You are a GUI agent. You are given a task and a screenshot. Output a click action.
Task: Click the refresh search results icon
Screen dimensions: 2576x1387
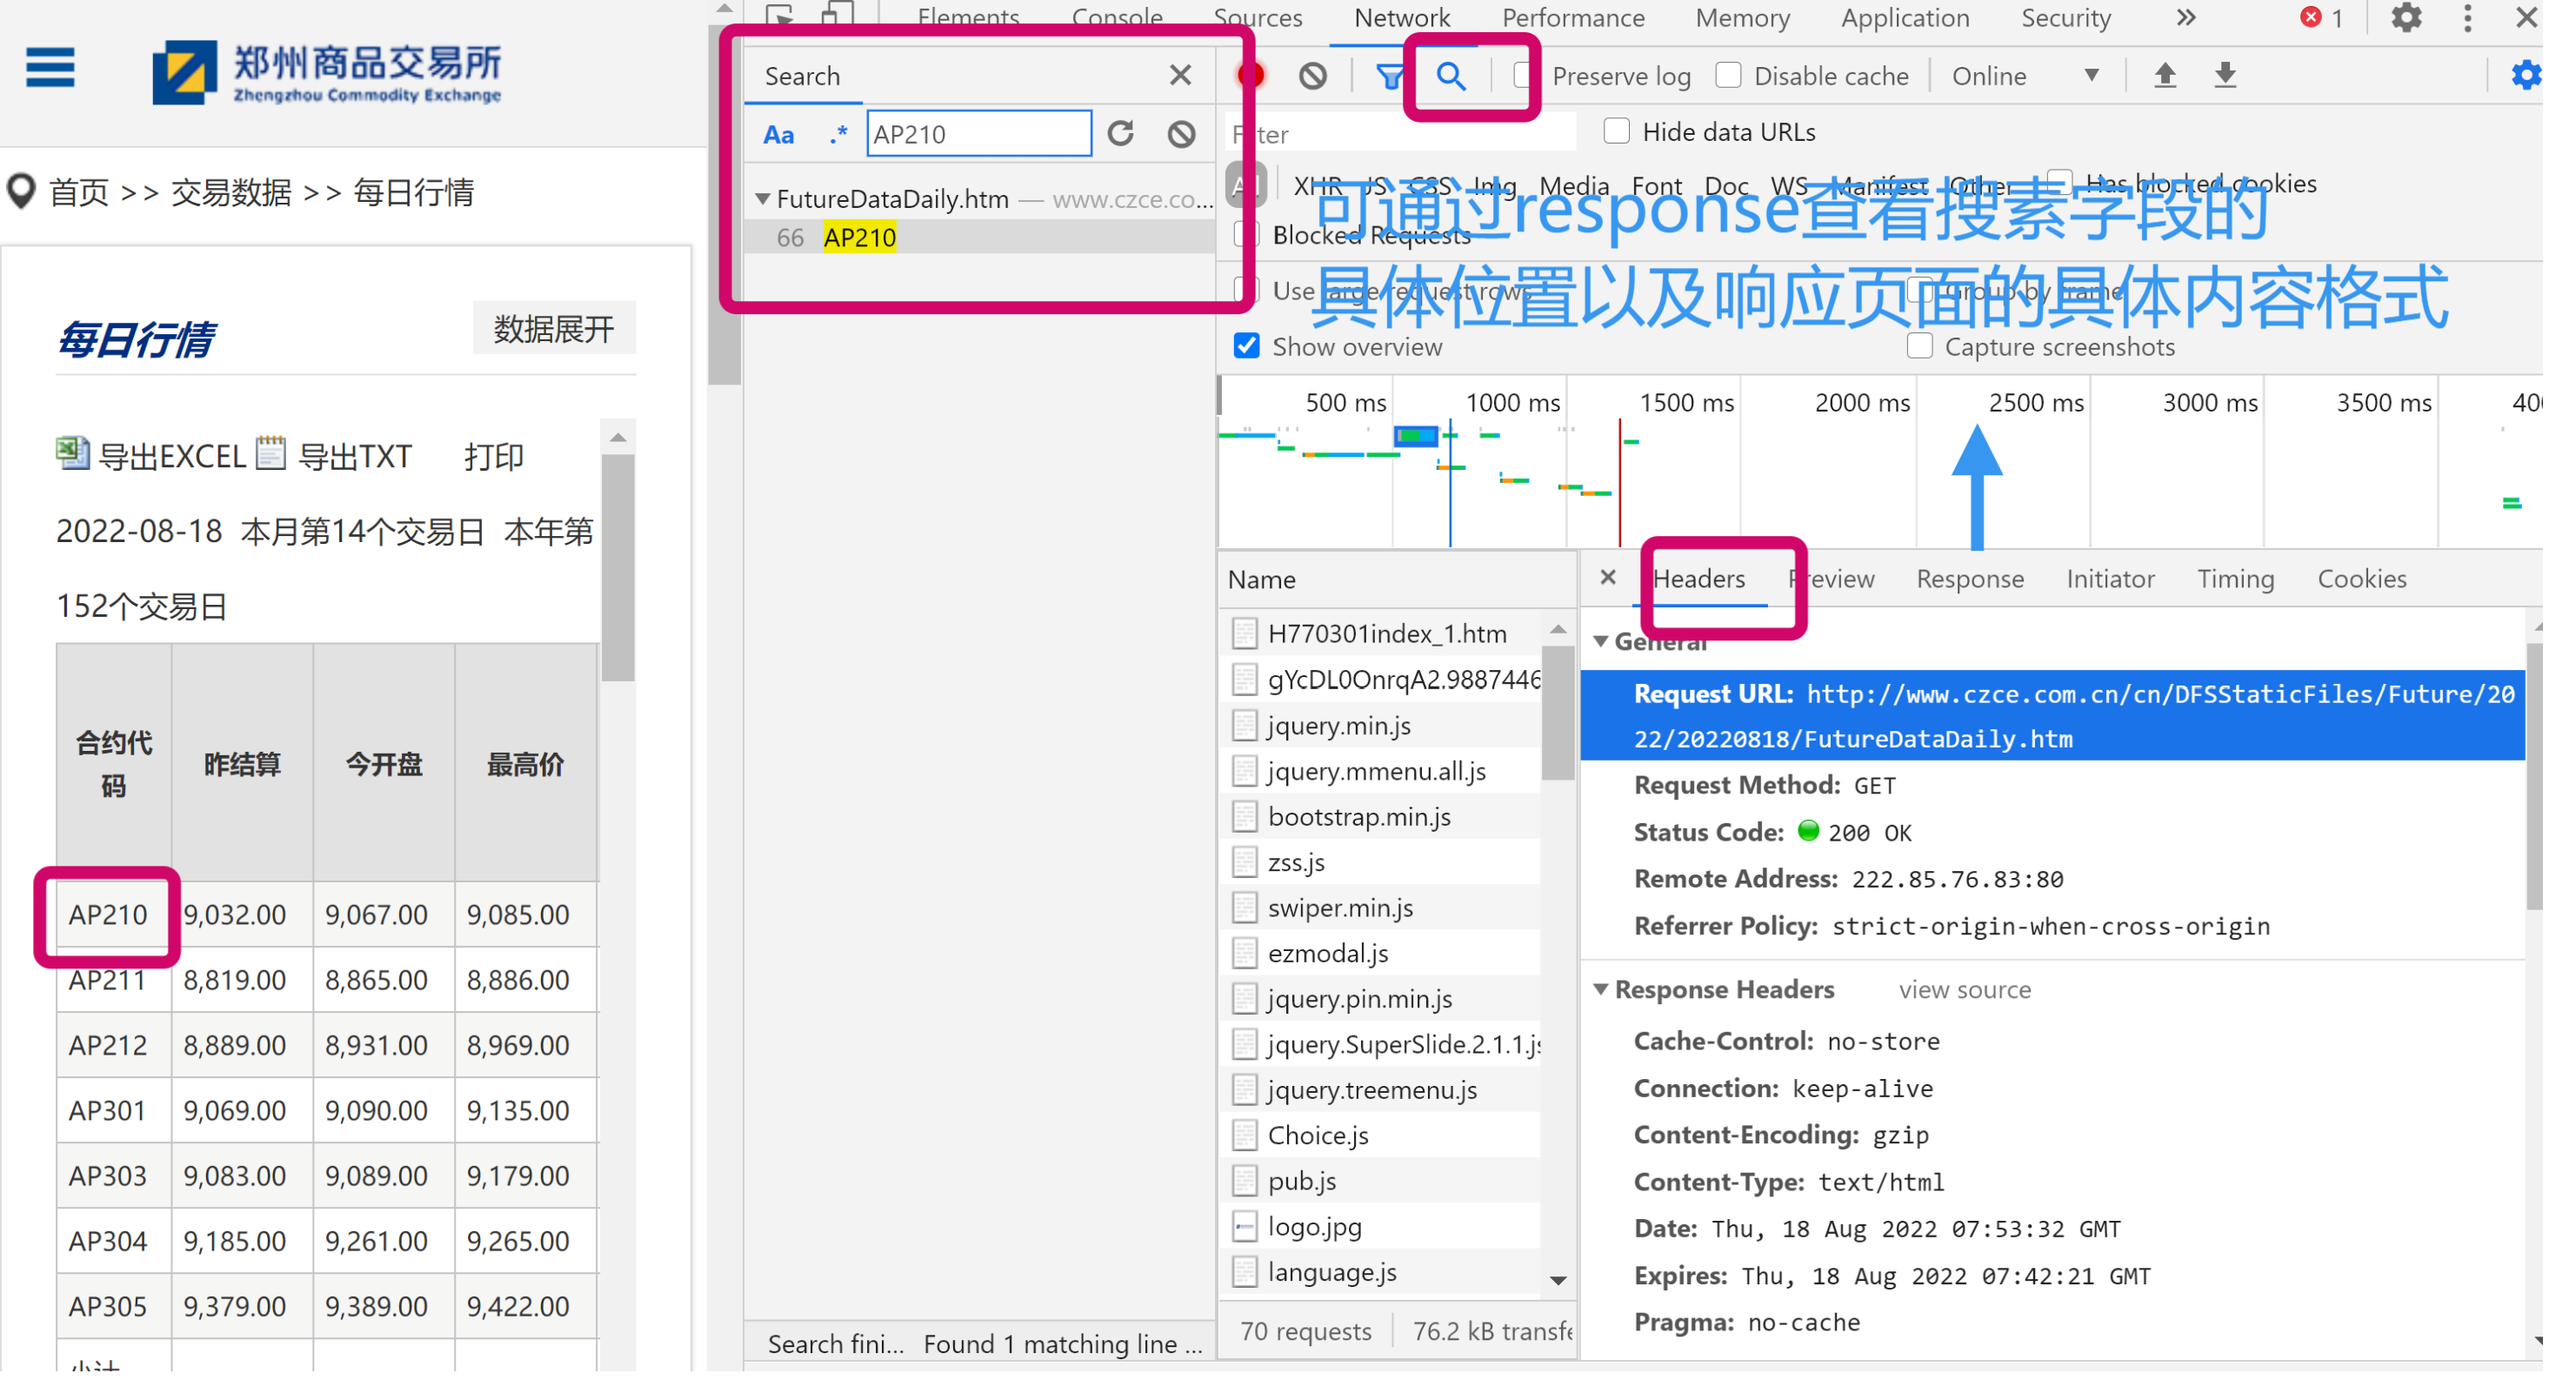[1121, 133]
